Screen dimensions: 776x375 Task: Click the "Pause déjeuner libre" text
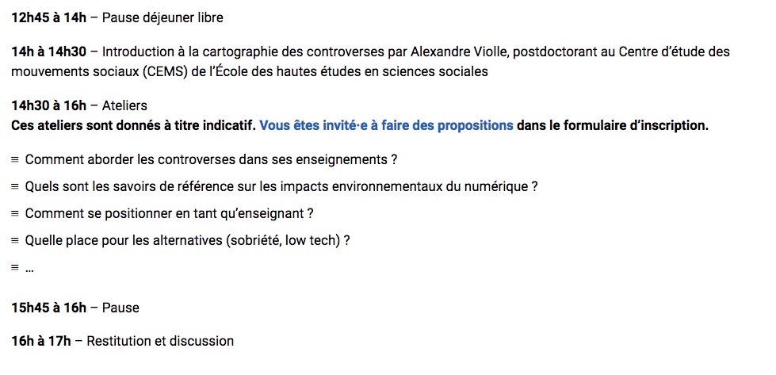point(162,17)
